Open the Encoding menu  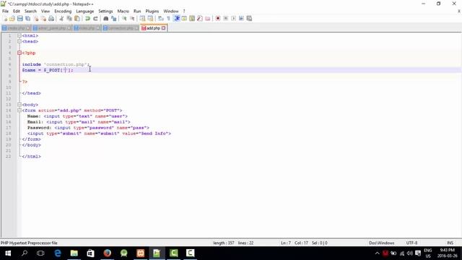[x=63, y=12]
